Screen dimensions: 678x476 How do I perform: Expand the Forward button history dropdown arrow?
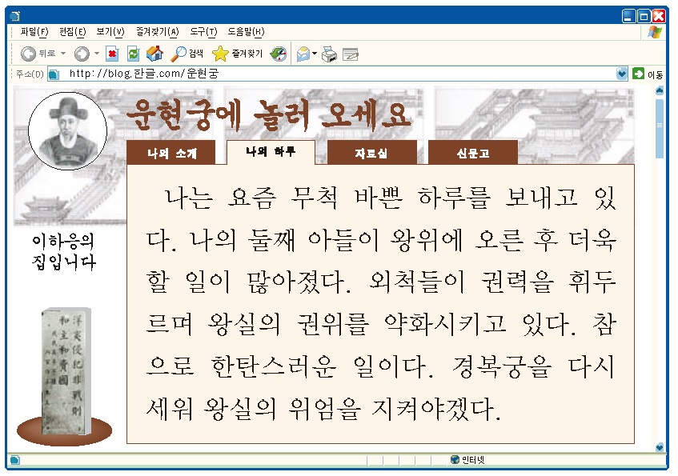tap(97, 54)
